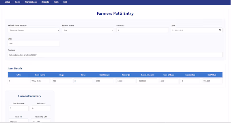The height and width of the screenshot is (123, 231).
Task: Click the Net Value field 1534000
Action: (x=212, y=81)
